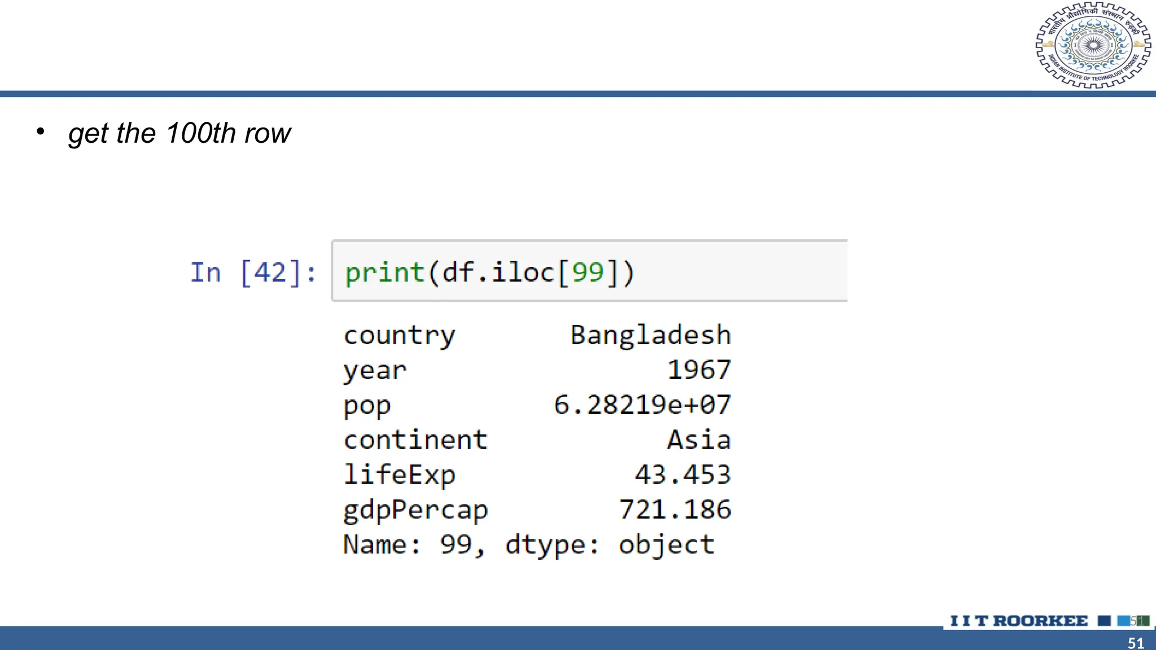Click the green print keyword in code
Viewport: 1156px width, 650px height.
click(x=384, y=273)
